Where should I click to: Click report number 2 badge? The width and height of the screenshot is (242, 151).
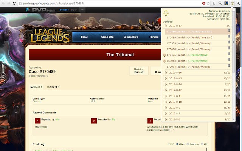pyautogui.click(x=94, y=121)
